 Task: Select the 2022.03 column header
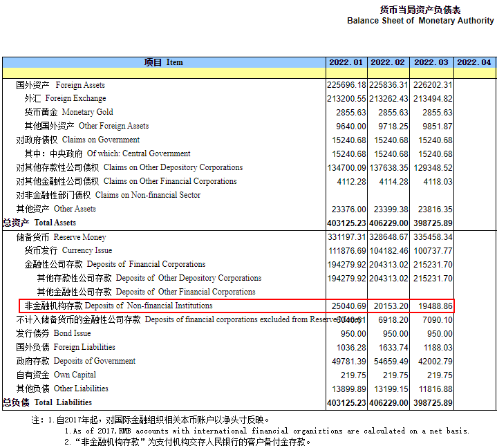coord(431,62)
